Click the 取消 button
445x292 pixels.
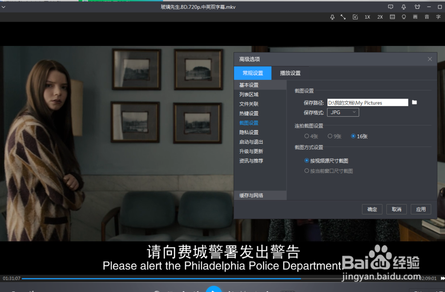396,209
